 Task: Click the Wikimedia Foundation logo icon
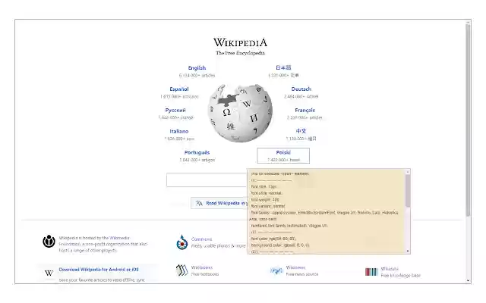[49, 241]
